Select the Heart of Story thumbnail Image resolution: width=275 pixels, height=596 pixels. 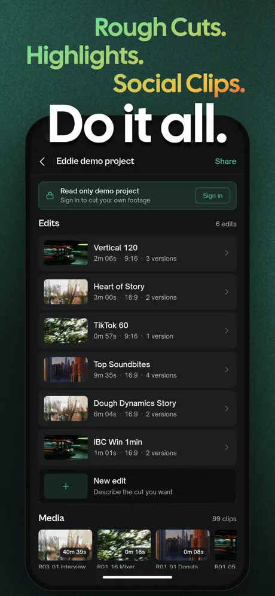pyautogui.click(x=66, y=291)
